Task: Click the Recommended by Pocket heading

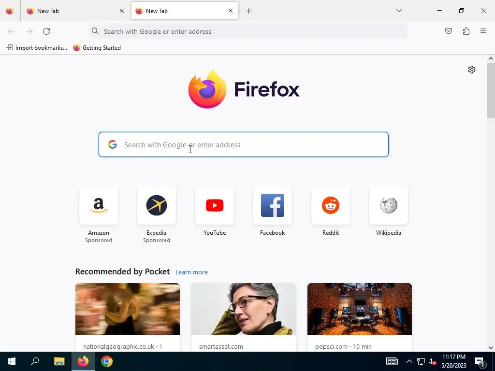Action: (x=122, y=271)
